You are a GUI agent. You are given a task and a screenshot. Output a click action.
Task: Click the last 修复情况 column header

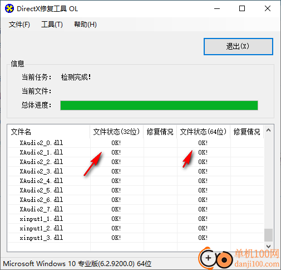pyautogui.click(x=247, y=132)
